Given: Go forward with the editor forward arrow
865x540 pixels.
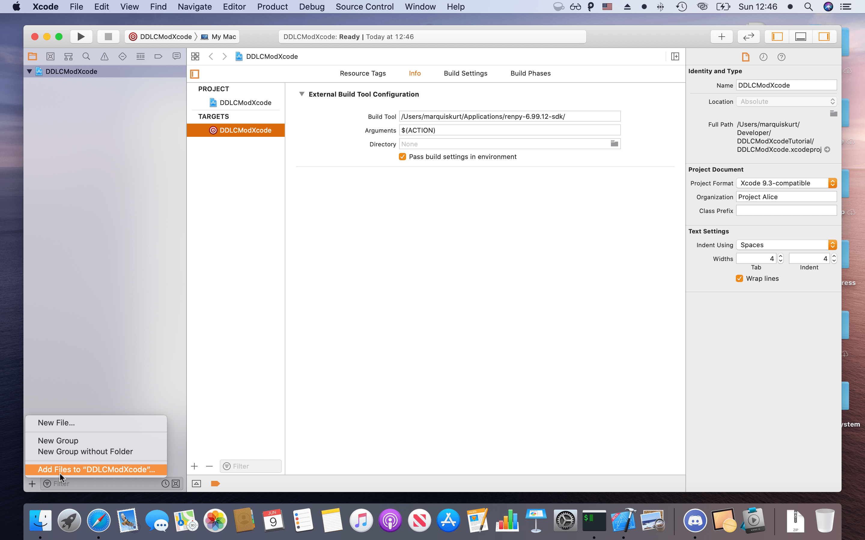Looking at the screenshot, I should (224, 56).
